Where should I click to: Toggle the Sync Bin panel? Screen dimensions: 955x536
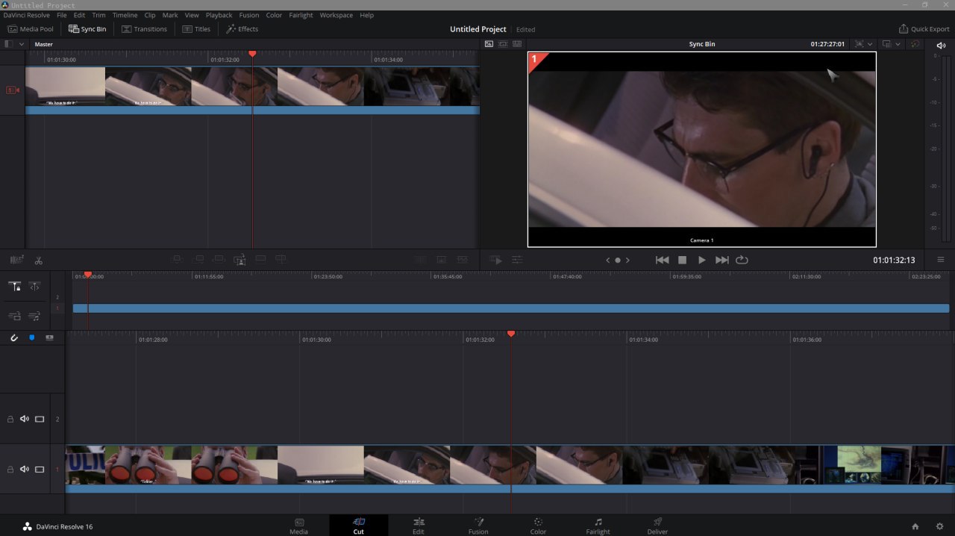pos(87,29)
